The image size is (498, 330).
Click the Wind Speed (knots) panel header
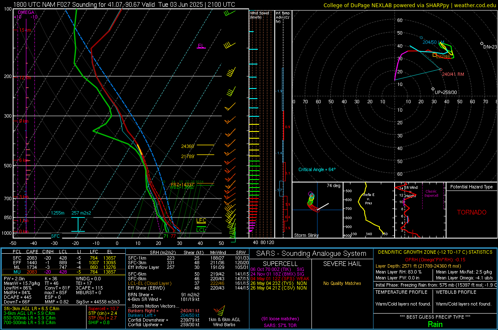tap(260, 15)
